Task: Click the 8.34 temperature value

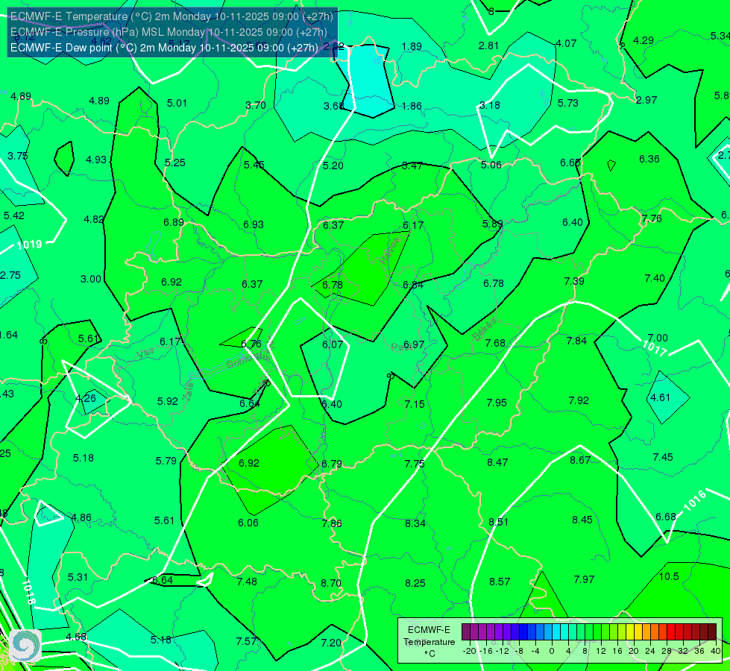Action: (415, 523)
